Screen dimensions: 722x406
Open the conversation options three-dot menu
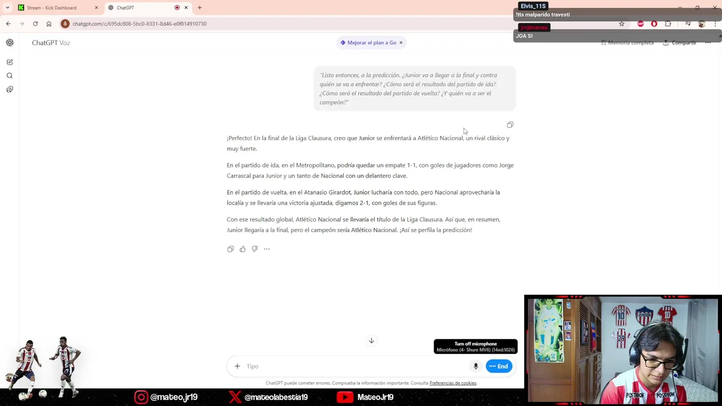click(708, 43)
